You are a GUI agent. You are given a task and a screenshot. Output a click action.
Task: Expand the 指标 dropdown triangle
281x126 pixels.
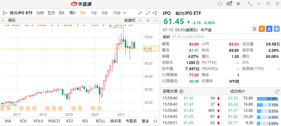[3, 20]
